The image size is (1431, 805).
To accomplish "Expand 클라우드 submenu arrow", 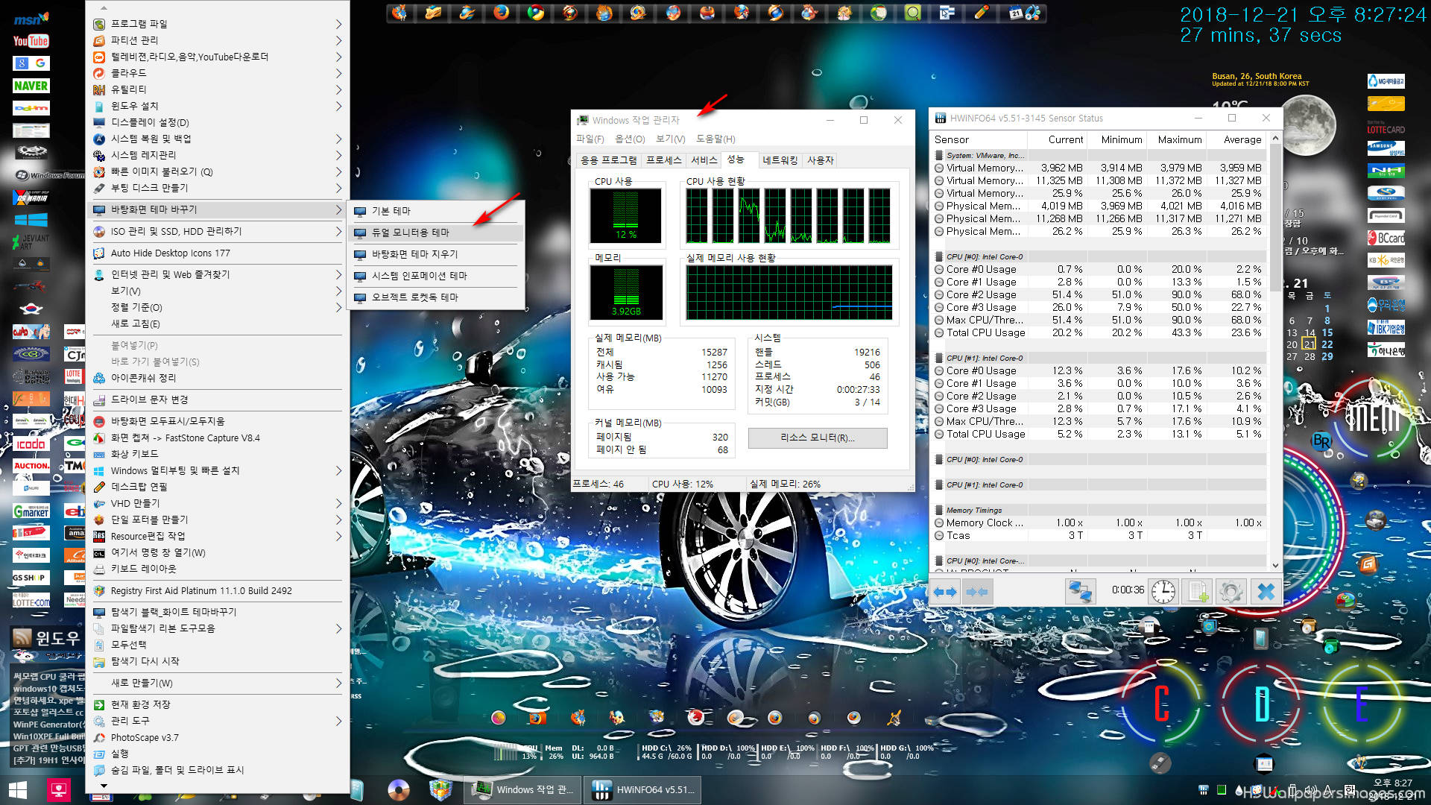I will click(x=338, y=73).
